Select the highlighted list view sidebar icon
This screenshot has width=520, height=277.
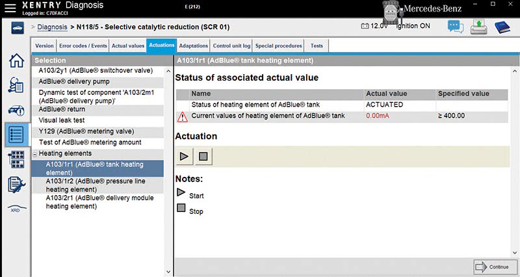pyautogui.click(x=17, y=135)
